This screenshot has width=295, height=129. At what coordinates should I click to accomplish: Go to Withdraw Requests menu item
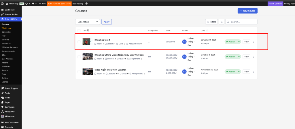click(10, 47)
